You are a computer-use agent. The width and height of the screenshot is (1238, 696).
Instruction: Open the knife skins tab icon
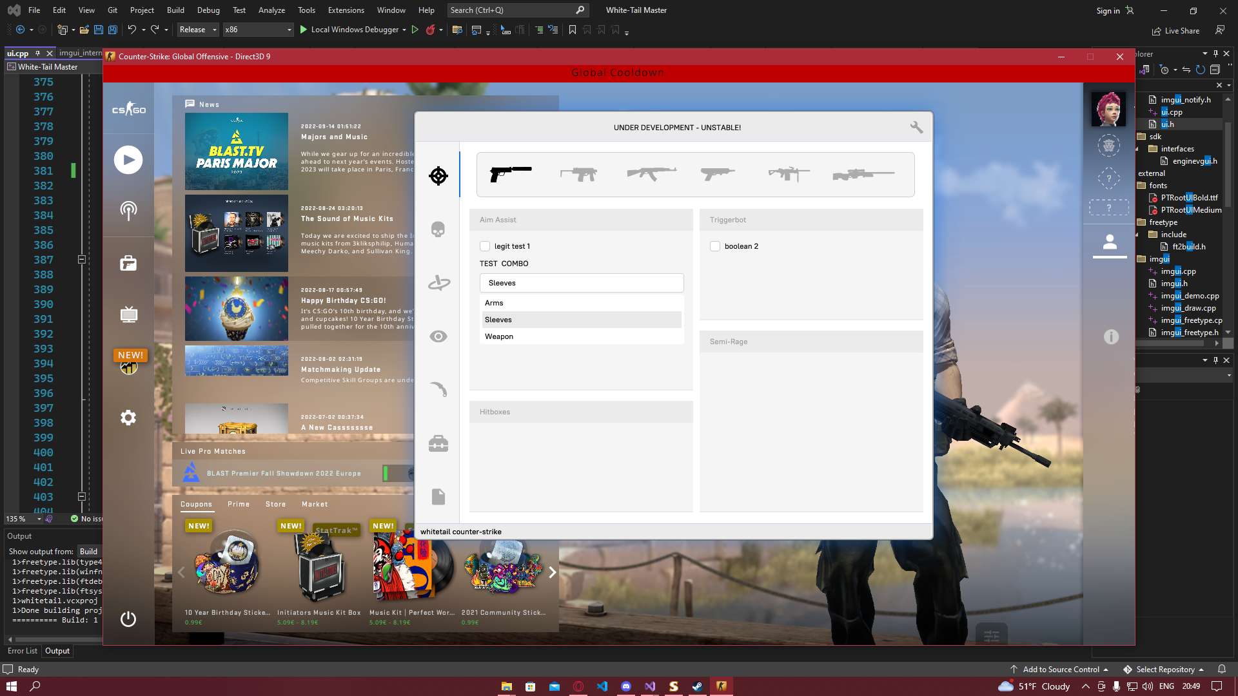point(438,389)
